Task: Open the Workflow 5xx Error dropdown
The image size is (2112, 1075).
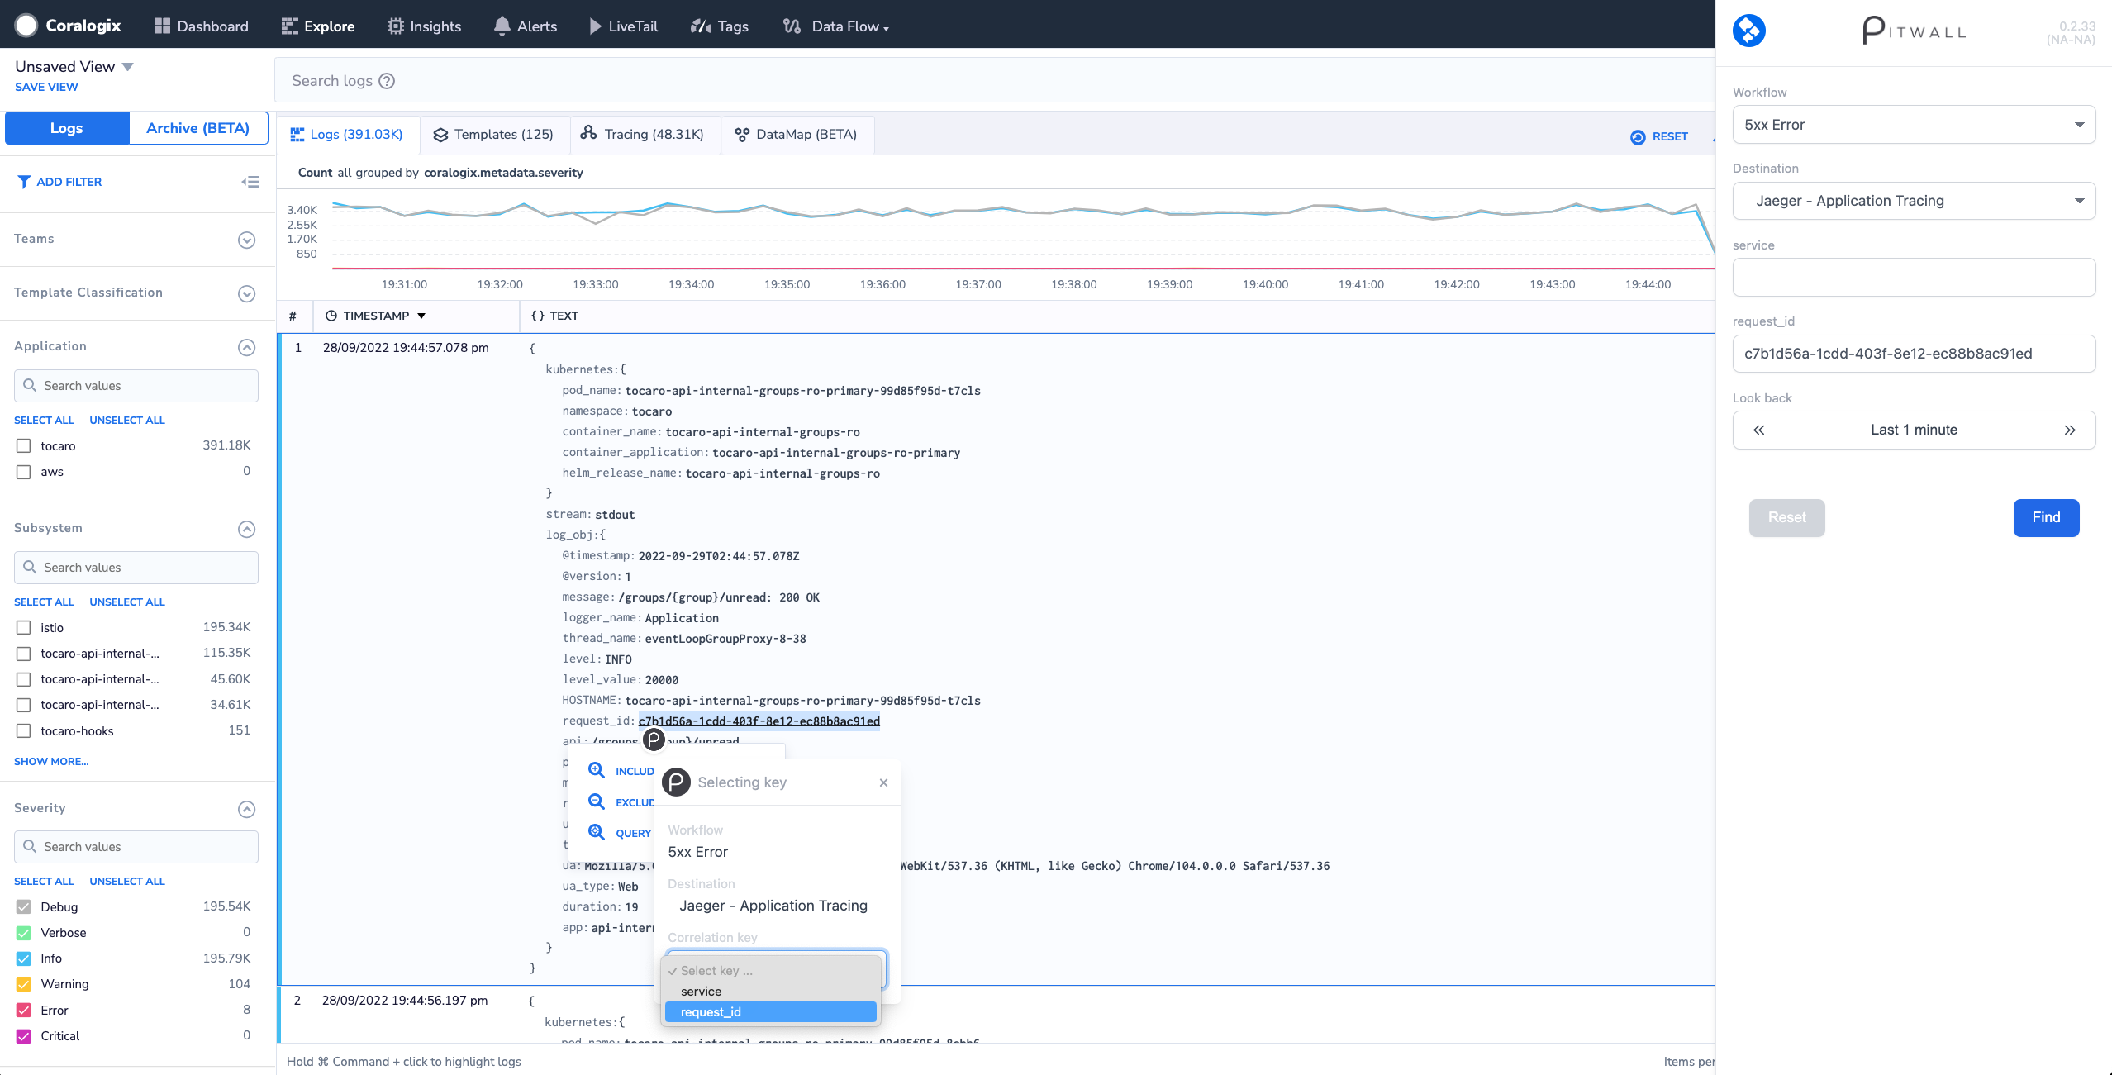Action: coord(1914,125)
